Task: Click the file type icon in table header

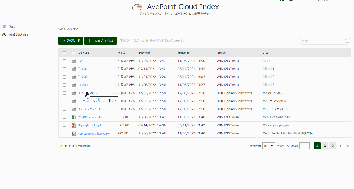Action: click(x=74, y=53)
